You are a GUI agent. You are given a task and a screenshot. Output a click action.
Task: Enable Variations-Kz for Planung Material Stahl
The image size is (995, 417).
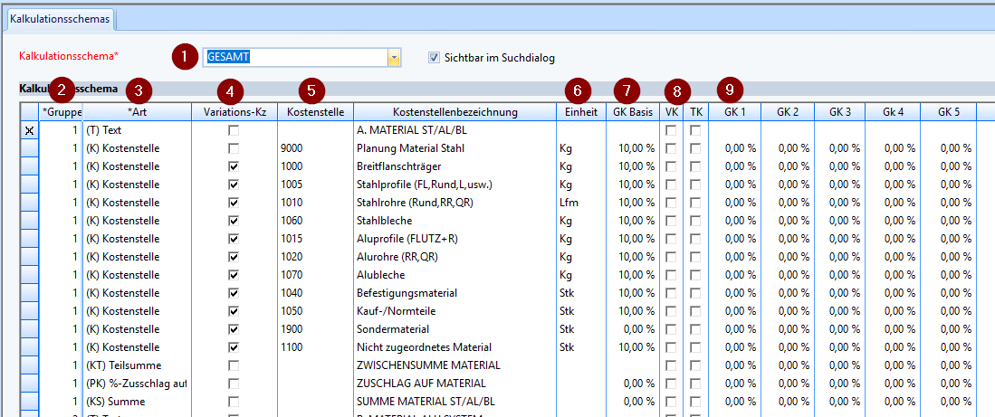234,148
